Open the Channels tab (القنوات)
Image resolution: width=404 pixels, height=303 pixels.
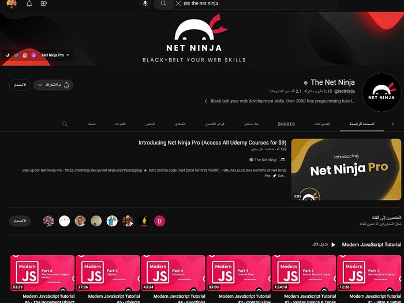(120, 124)
